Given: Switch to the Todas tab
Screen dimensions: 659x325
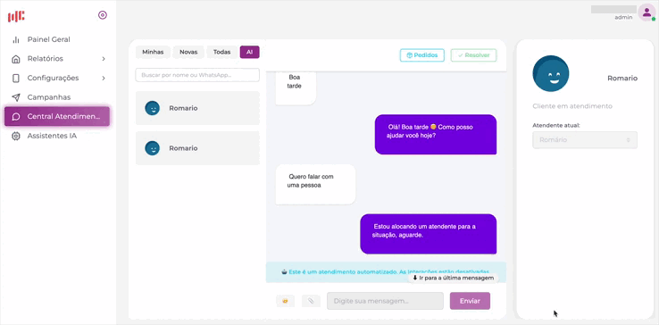Looking at the screenshot, I should (222, 52).
